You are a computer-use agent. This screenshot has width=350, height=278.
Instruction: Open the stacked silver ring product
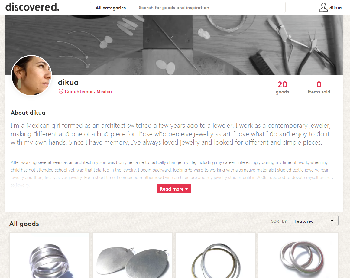(50, 255)
